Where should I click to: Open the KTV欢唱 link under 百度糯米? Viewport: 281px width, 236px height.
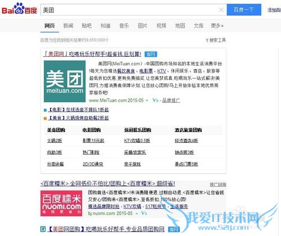tap(132, 206)
